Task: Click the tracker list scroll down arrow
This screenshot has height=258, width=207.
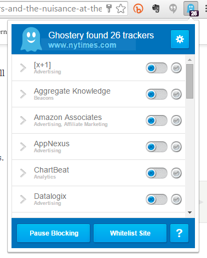Action: click(x=190, y=213)
